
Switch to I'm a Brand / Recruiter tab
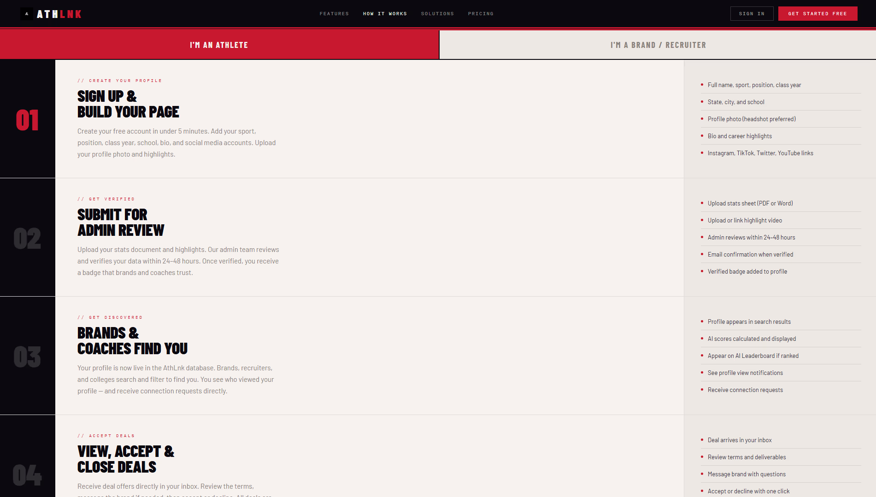coord(658,45)
